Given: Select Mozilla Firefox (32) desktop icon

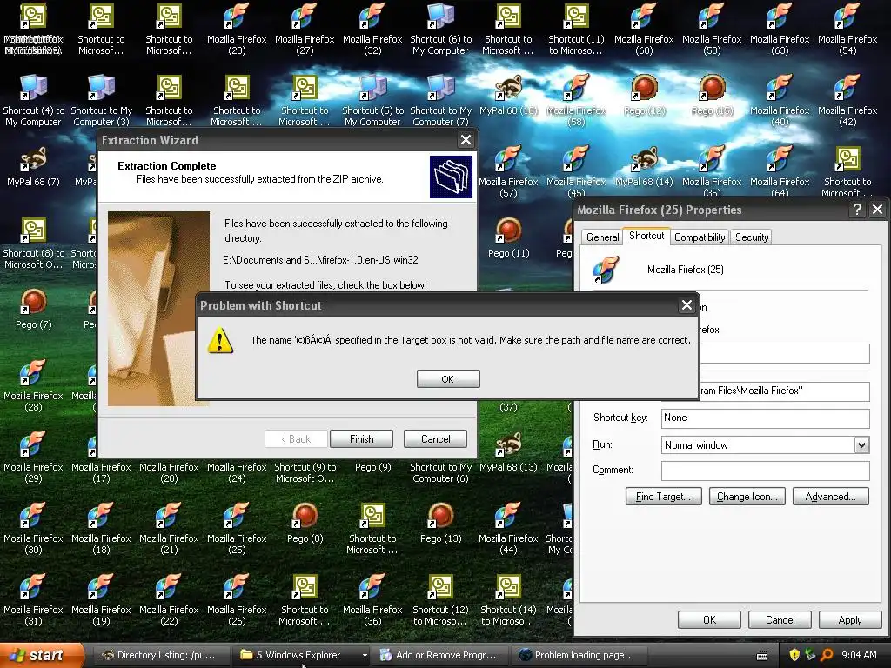Looking at the screenshot, I should [372, 30].
